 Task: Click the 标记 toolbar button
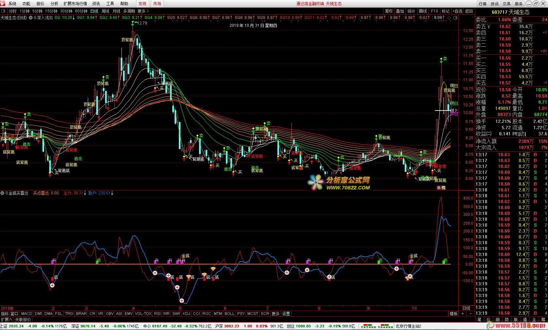[x=446, y=11]
